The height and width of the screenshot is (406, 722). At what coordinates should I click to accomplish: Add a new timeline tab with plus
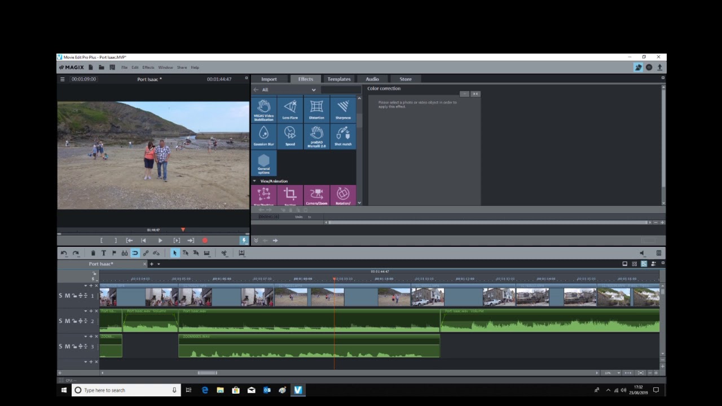point(151,264)
